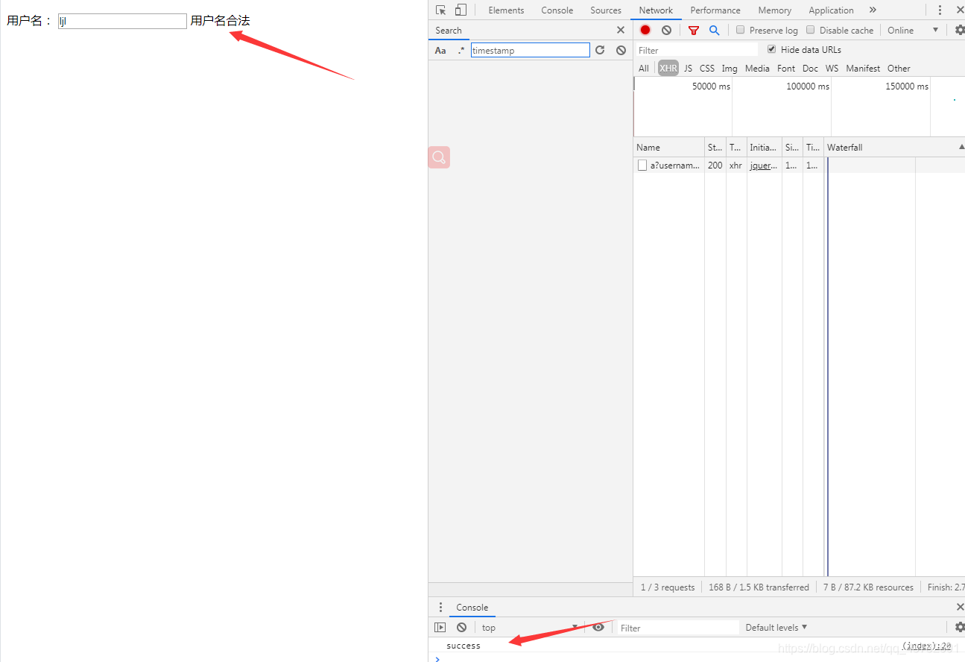Clear the search results icon
The image size is (965, 662).
coord(621,50)
